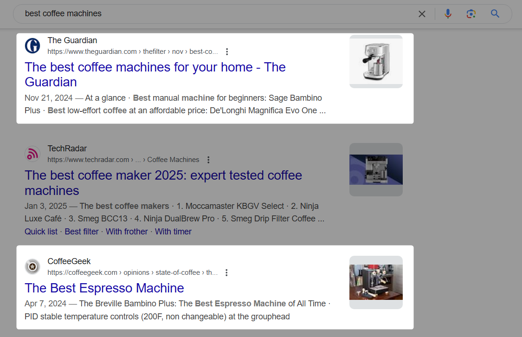Click the 'Jan 3, 2025' snippet date
522x337 pixels.
[x=45, y=206]
